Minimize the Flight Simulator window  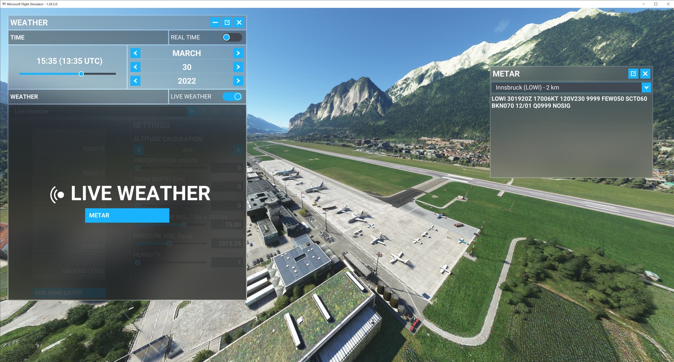[644, 4]
